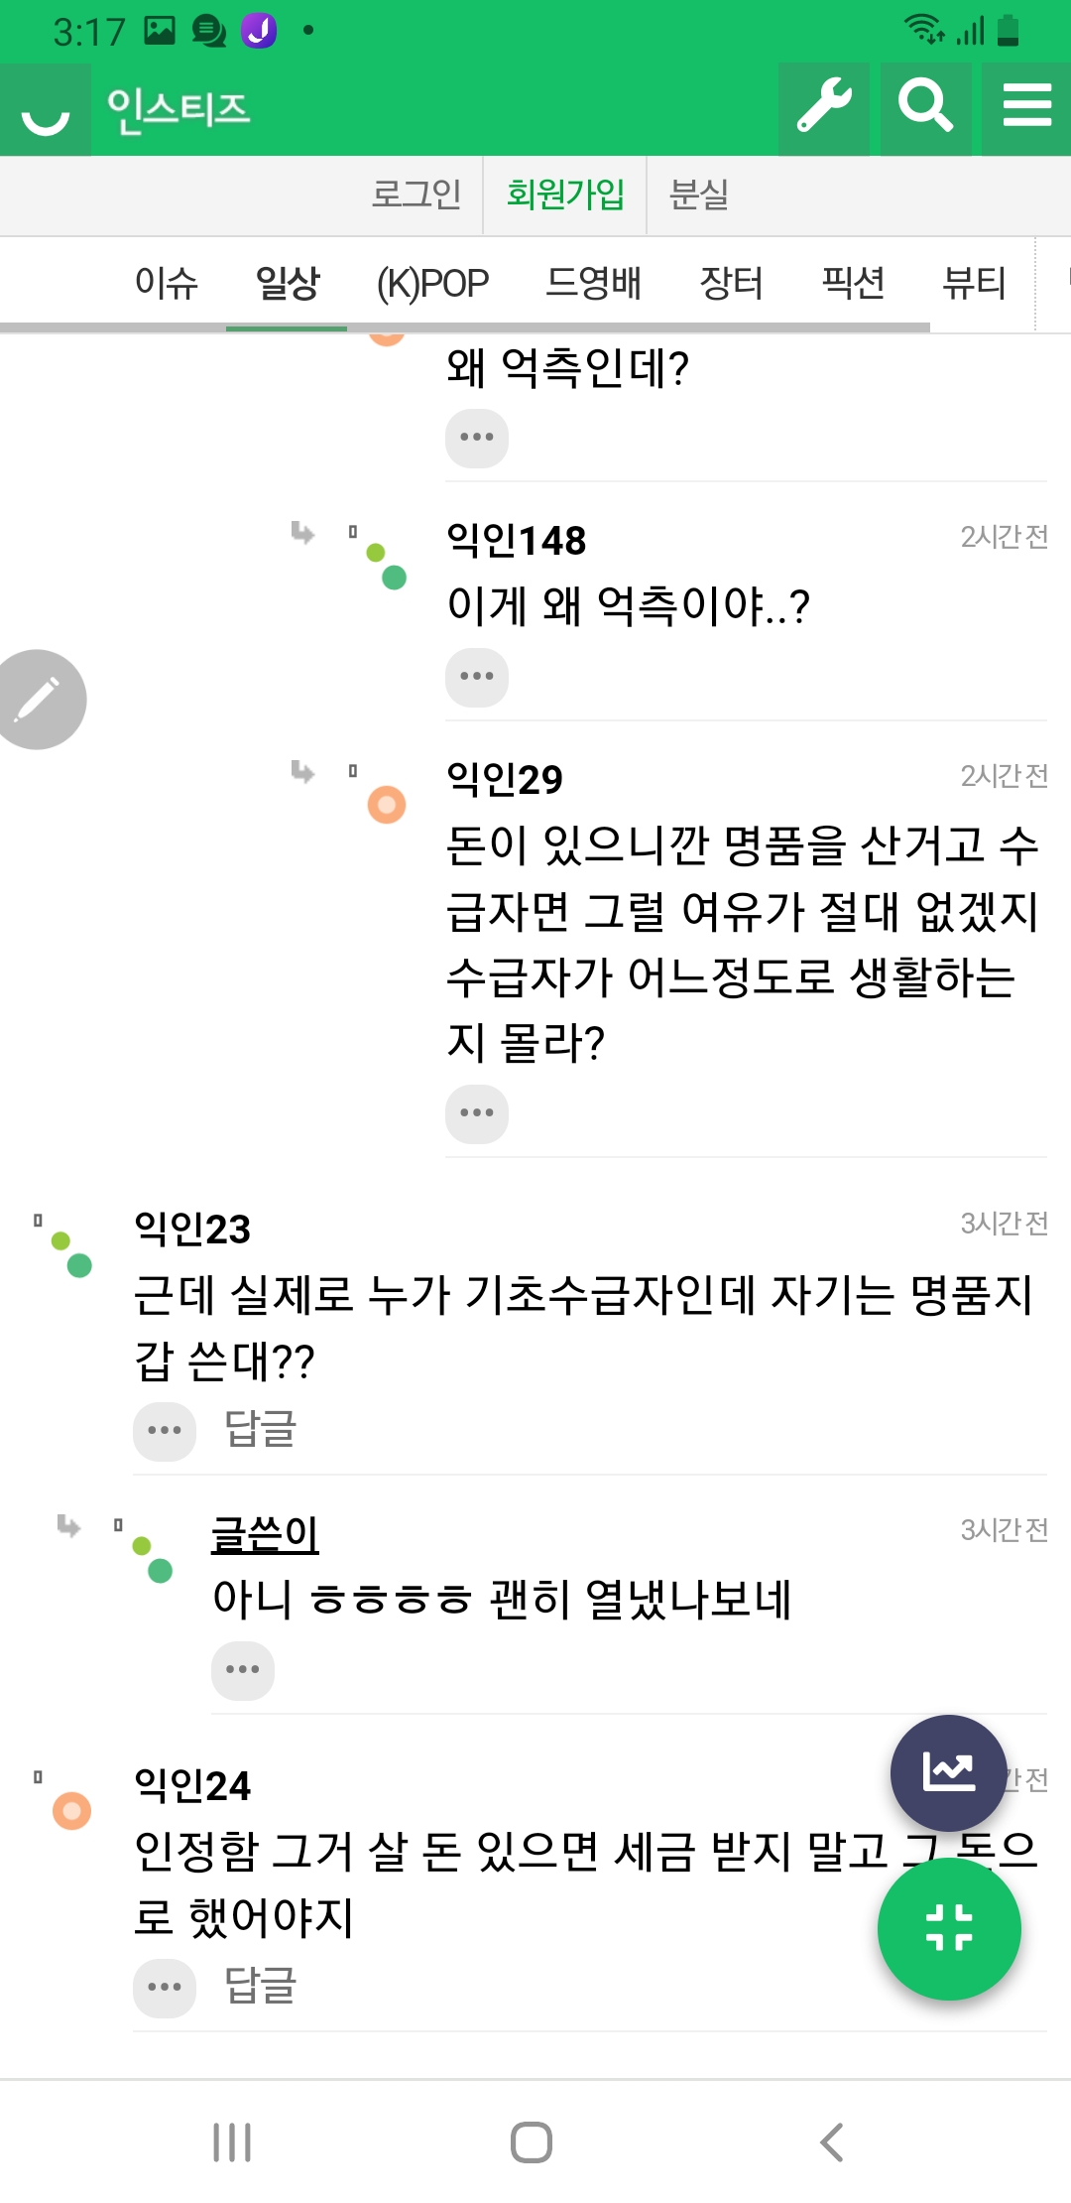The width and height of the screenshot is (1071, 2203).
Task: Tap 답글 under 익인24 comment
Action: (261, 1987)
